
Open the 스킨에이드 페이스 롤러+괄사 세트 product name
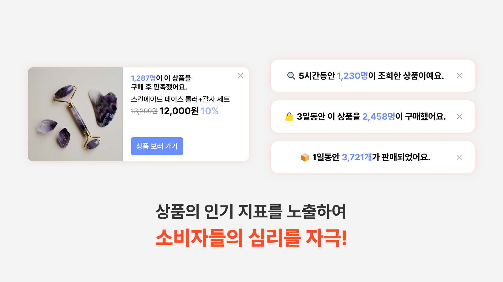(180, 99)
